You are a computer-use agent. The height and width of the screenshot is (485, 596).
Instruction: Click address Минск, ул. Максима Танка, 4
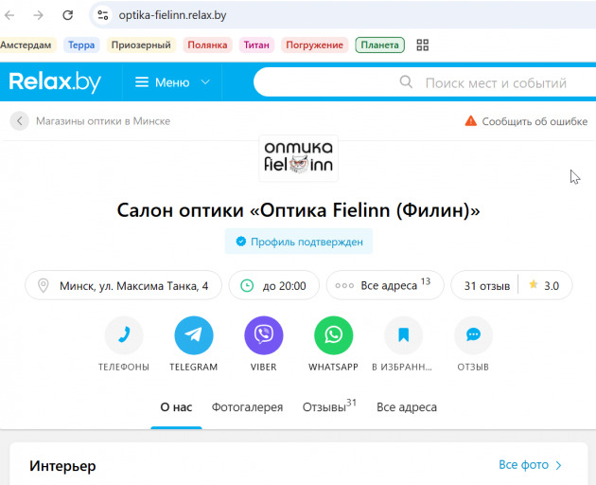click(124, 285)
